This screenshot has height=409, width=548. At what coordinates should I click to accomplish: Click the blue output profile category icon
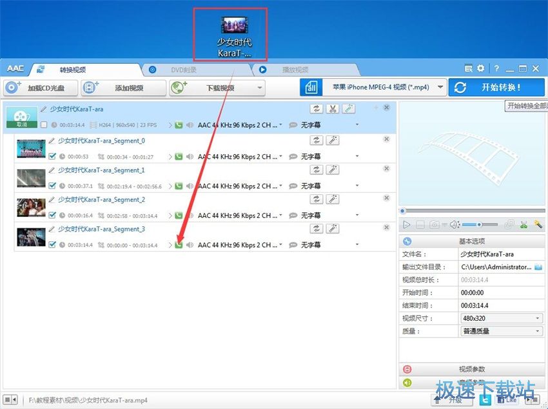coord(311,87)
